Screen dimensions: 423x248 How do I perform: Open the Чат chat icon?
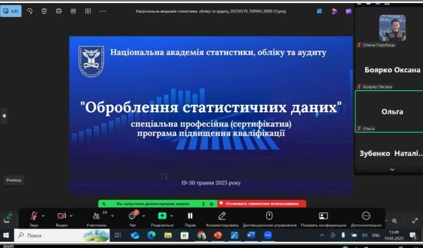coord(132,216)
